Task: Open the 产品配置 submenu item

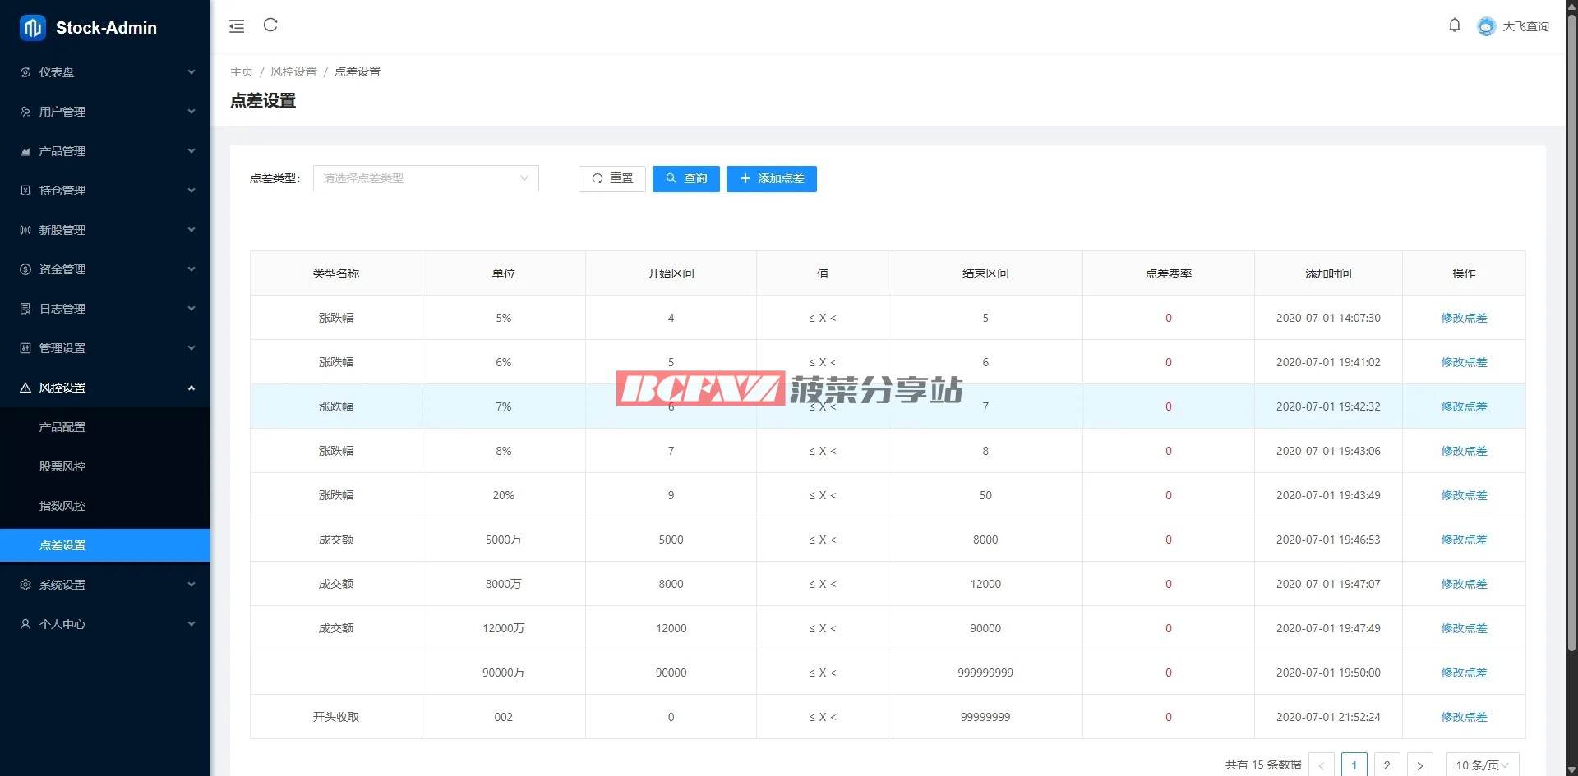Action: pyautogui.click(x=62, y=427)
